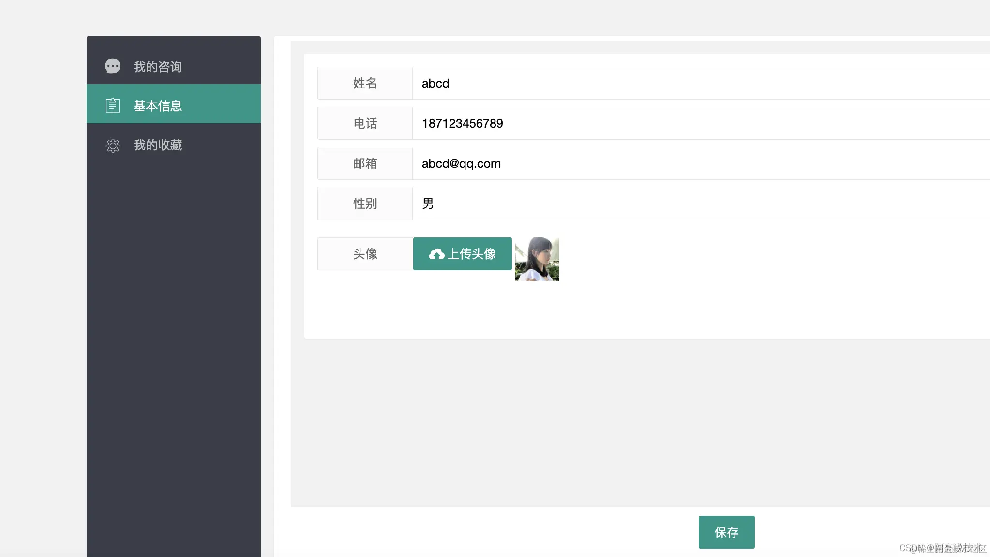
Task: Click the 姓名 label cell
Action: pos(365,83)
